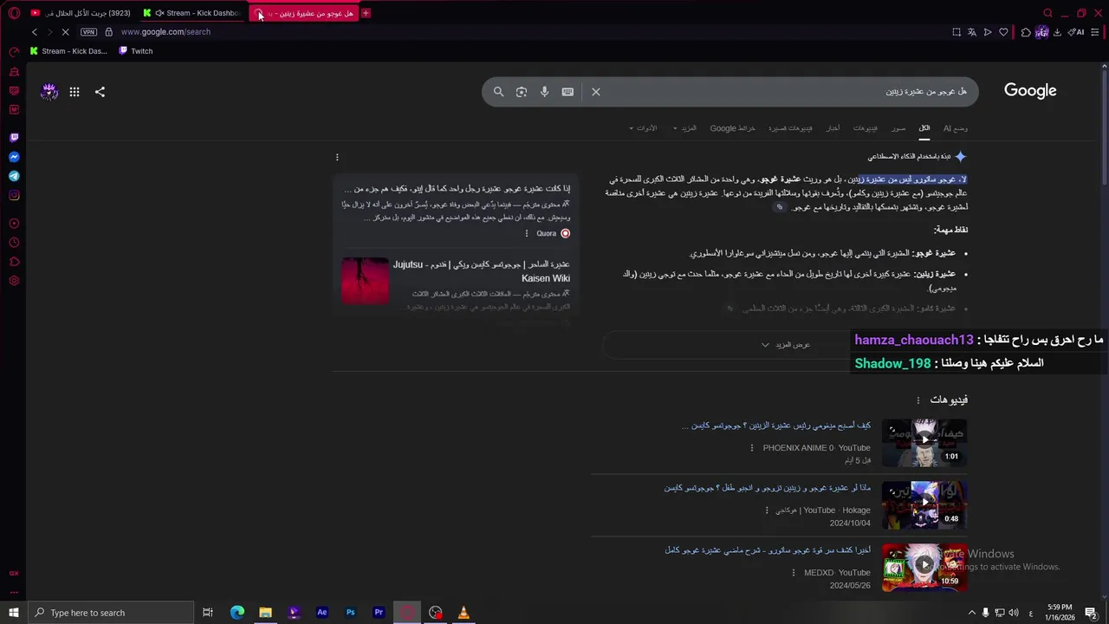Play the Hokage 0:48 video thumbnail
1109x624 pixels.
tap(924, 505)
